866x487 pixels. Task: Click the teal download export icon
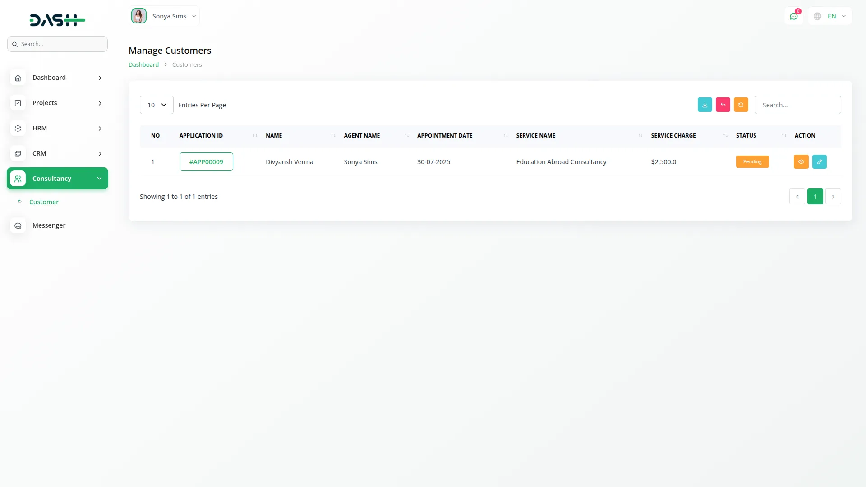705,105
